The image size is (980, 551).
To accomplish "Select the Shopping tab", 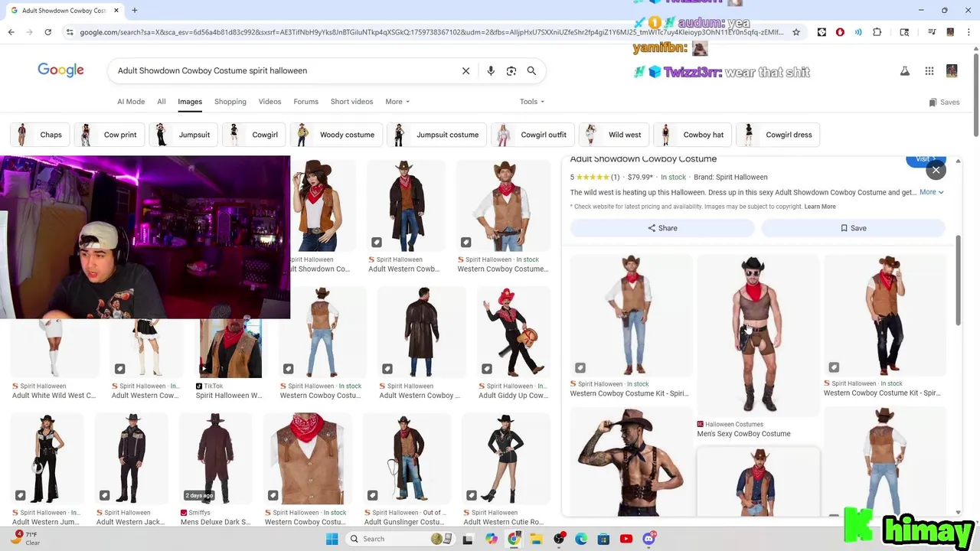I will (x=230, y=101).
